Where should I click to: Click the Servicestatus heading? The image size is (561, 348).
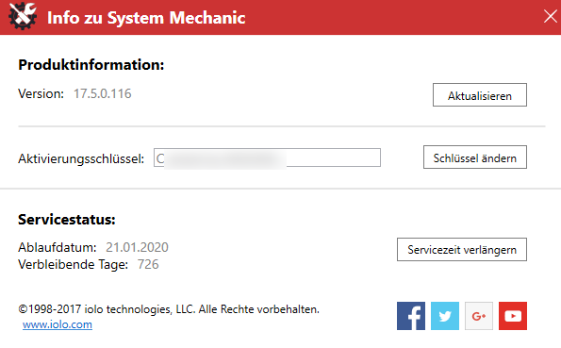(67, 220)
